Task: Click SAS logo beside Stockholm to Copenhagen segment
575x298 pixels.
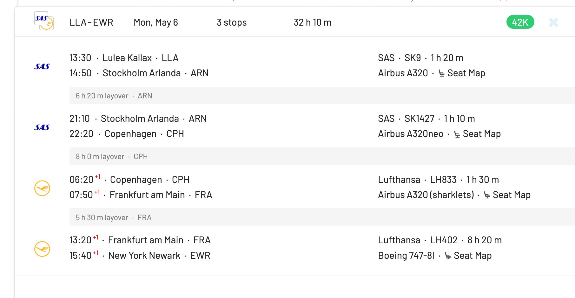Action: tap(42, 127)
